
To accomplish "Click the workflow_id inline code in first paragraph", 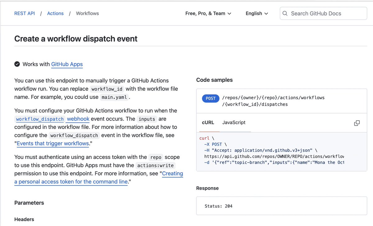I will tap(107, 89).
